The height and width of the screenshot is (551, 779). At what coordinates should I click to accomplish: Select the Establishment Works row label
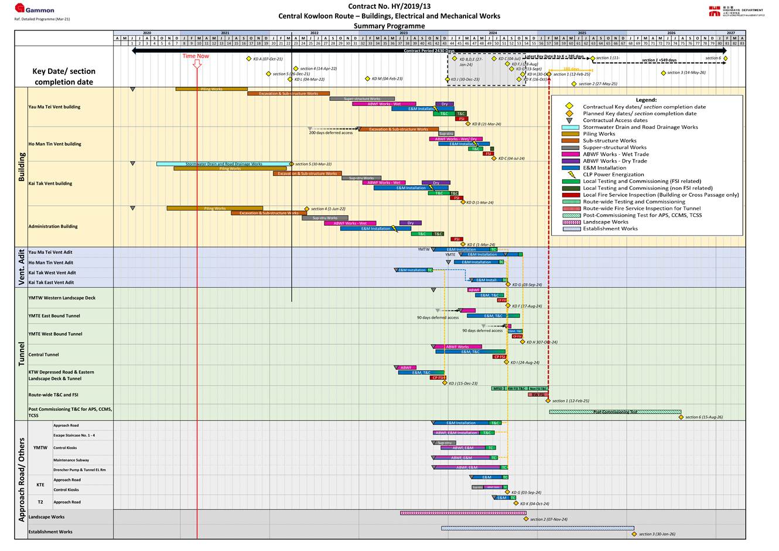click(50, 532)
